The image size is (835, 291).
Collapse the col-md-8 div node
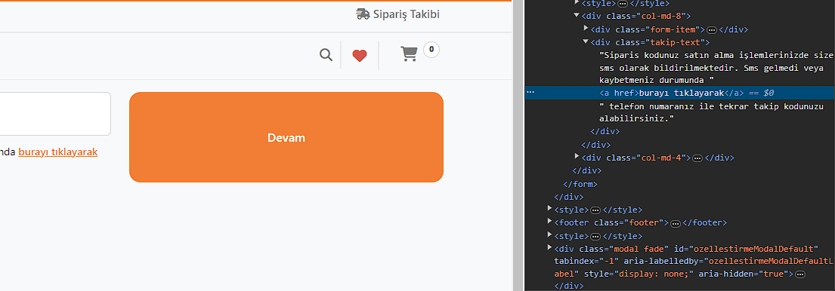tap(577, 16)
